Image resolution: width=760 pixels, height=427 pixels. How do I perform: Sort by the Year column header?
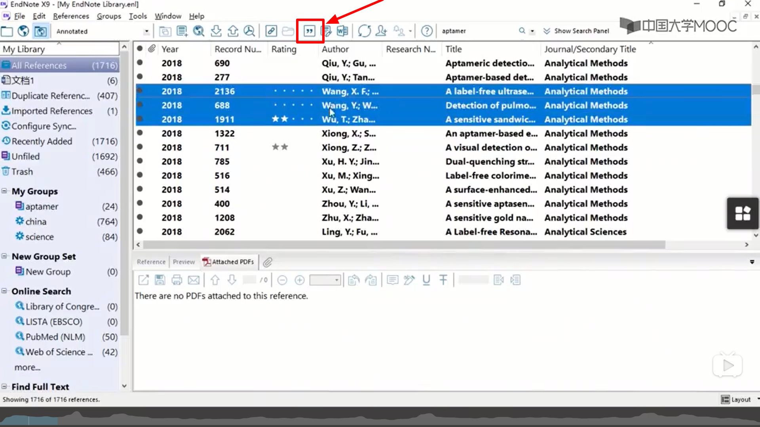170,49
